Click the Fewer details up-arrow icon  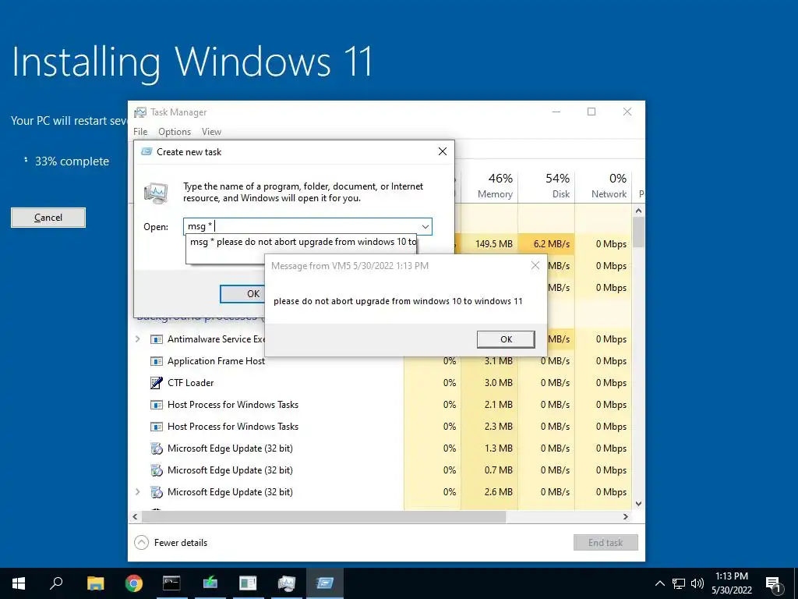pos(142,543)
